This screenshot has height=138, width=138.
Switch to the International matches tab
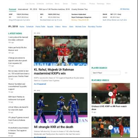pos(23,9)
